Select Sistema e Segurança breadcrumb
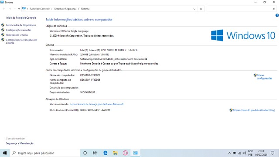 click(x=65, y=9)
